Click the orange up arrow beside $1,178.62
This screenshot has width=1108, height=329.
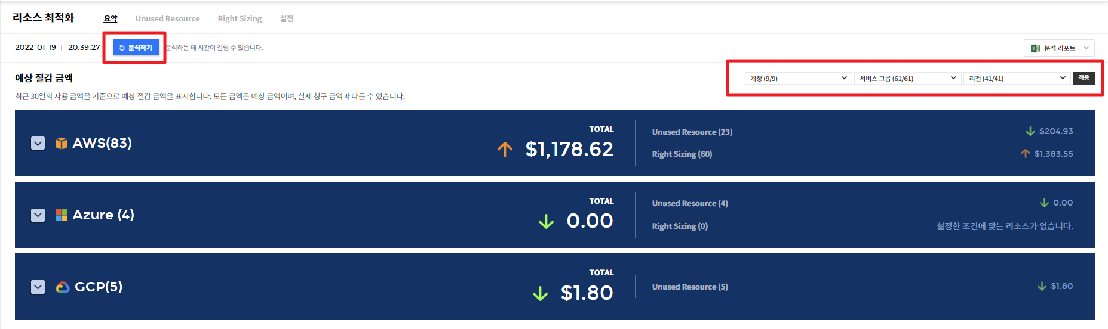coord(505,149)
